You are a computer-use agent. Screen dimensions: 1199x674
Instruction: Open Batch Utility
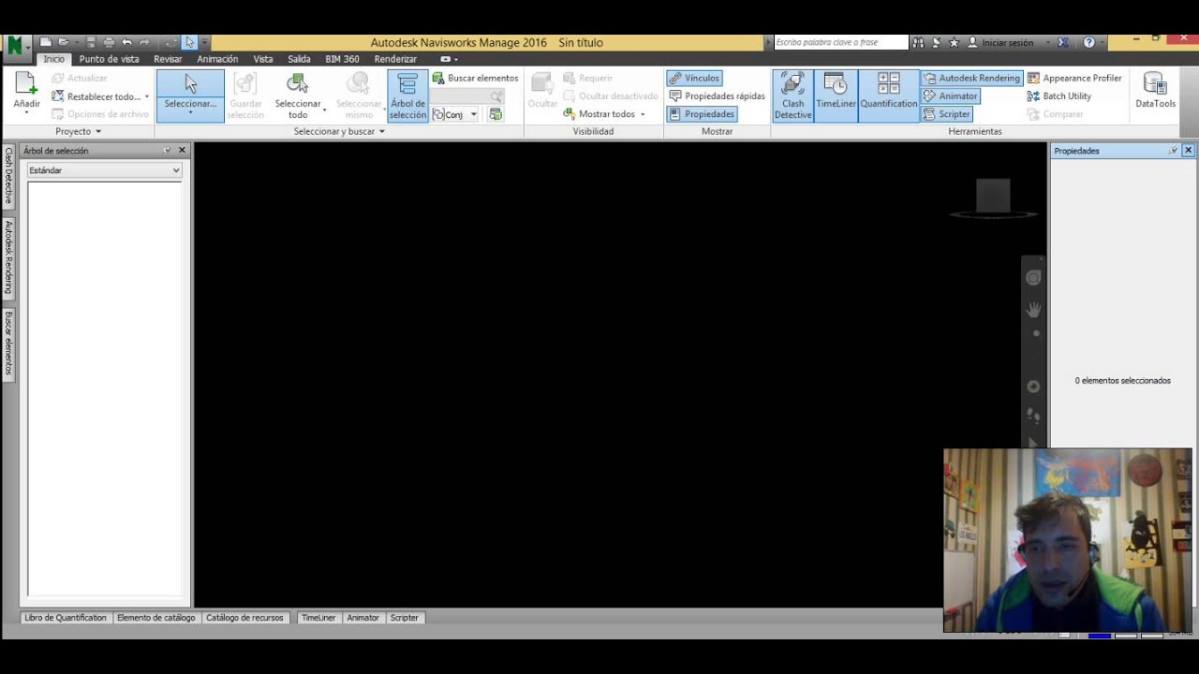[1059, 95]
